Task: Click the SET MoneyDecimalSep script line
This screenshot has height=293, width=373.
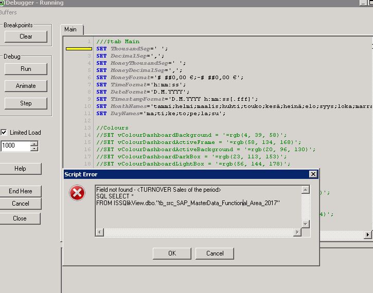Action: [139, 70]
